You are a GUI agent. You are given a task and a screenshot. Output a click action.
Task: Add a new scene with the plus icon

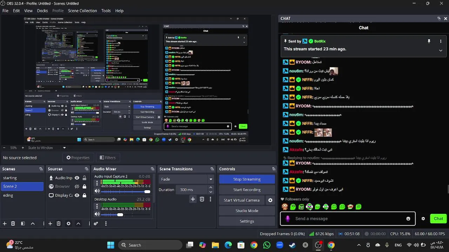point(5,224)
